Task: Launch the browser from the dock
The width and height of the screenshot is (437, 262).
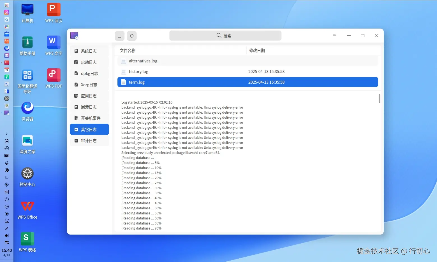Action: coord(7,48)
